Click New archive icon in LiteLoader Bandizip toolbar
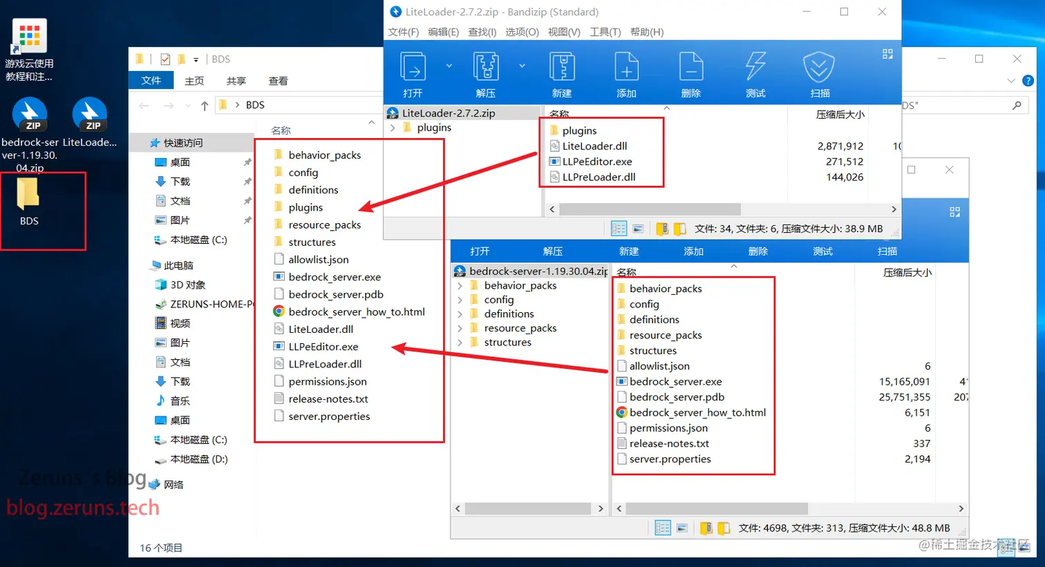The width and height of the screenshot is (1045, 567). pyautogui.click(x=562, y=67)
